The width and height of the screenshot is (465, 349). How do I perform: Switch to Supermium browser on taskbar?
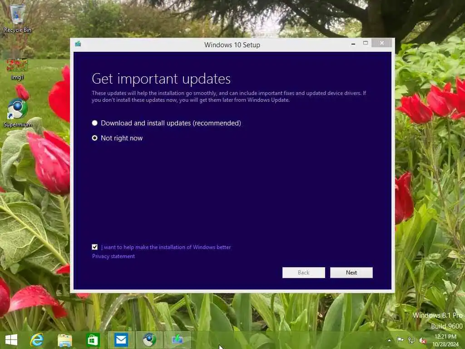click(x=149, y=340)
